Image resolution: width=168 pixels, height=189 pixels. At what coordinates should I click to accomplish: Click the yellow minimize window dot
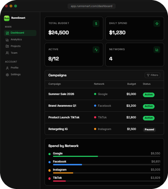click(x=11, y=6)
